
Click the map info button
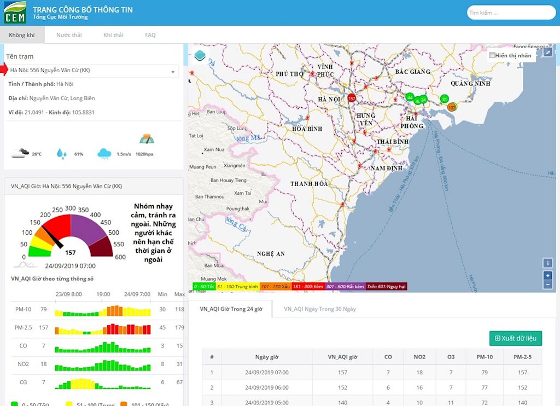tap(547, 263)
